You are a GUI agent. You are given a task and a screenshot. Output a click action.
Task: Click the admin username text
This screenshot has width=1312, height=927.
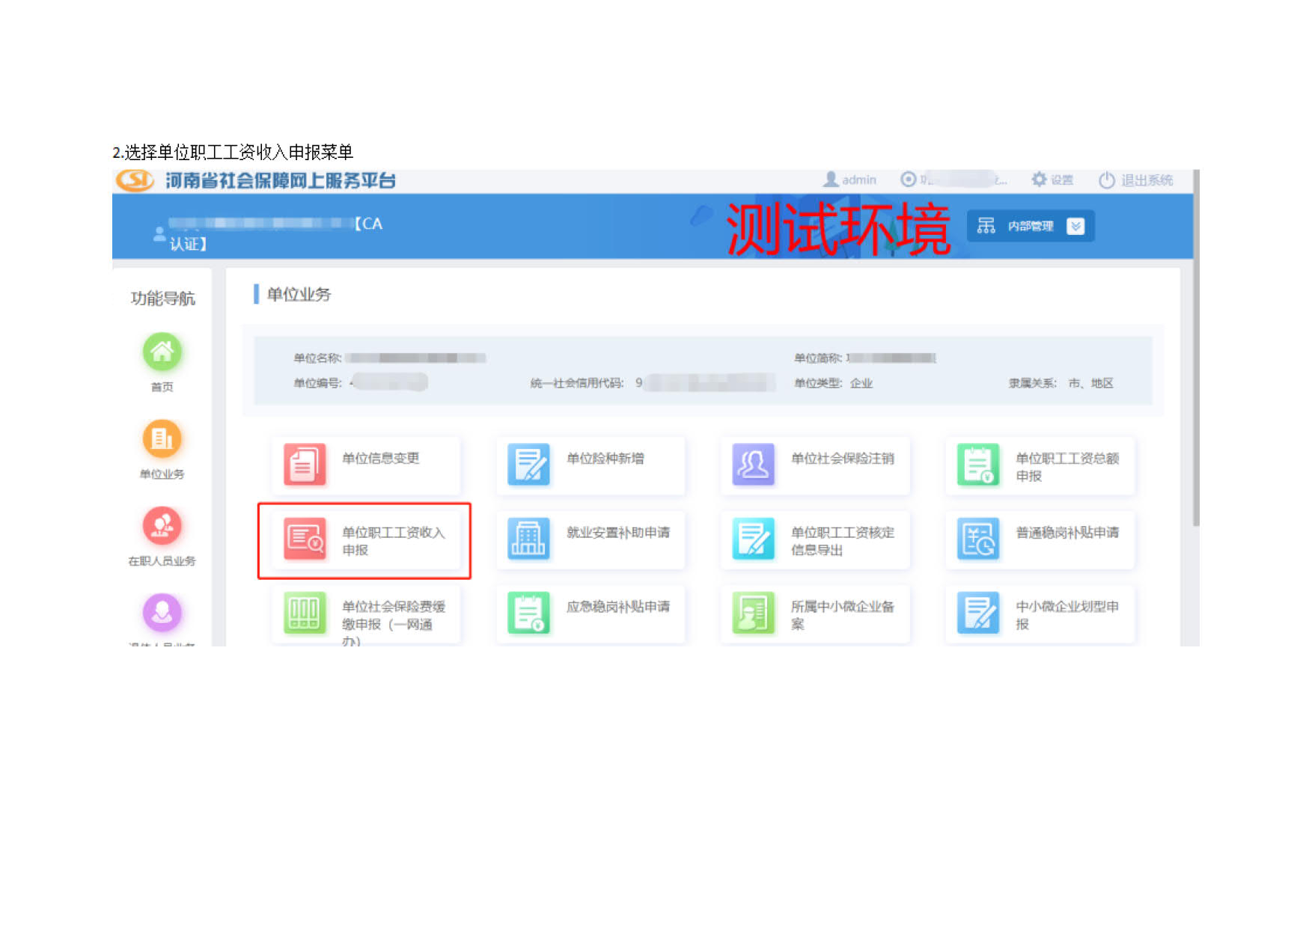[859, 180]
